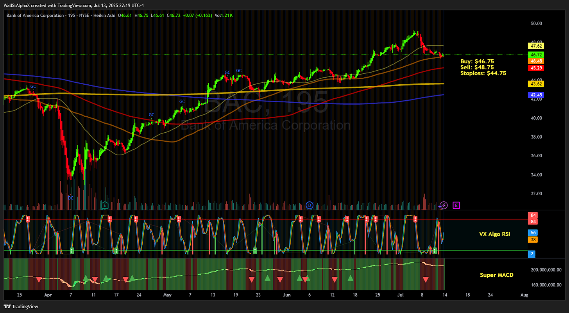Click the yellow 47.62 price label
The height and width of the screenshot is (313, 569).
click(535, 46)
